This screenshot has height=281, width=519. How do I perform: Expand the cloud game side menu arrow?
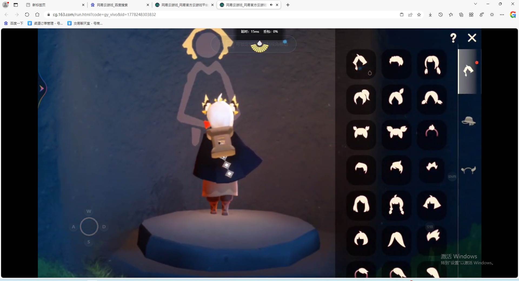click(x=42, y=88)
